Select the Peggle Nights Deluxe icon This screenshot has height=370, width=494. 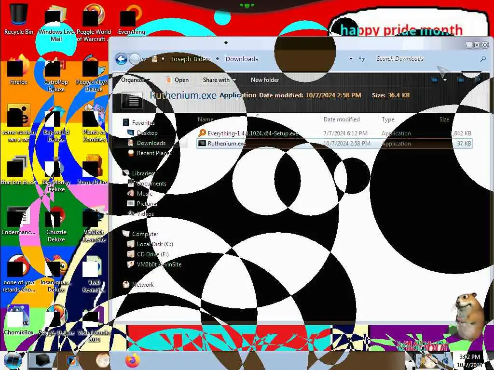click(94, 74)
